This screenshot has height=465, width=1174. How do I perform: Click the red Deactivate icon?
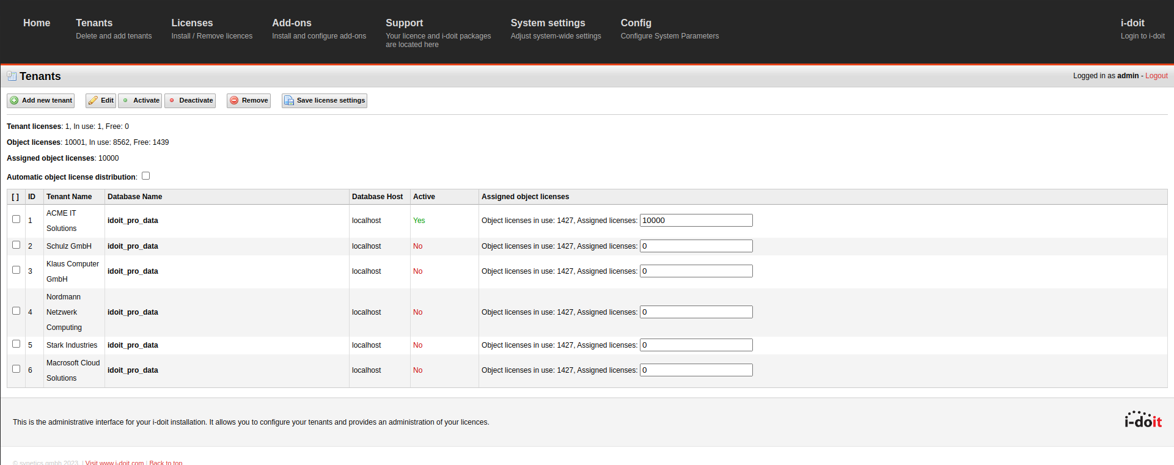172,101
